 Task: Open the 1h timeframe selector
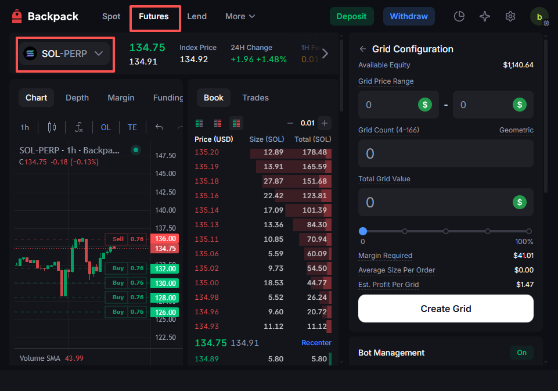24,127
